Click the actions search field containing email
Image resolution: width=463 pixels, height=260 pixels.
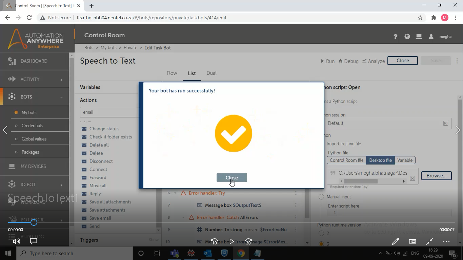coord(109,112)
